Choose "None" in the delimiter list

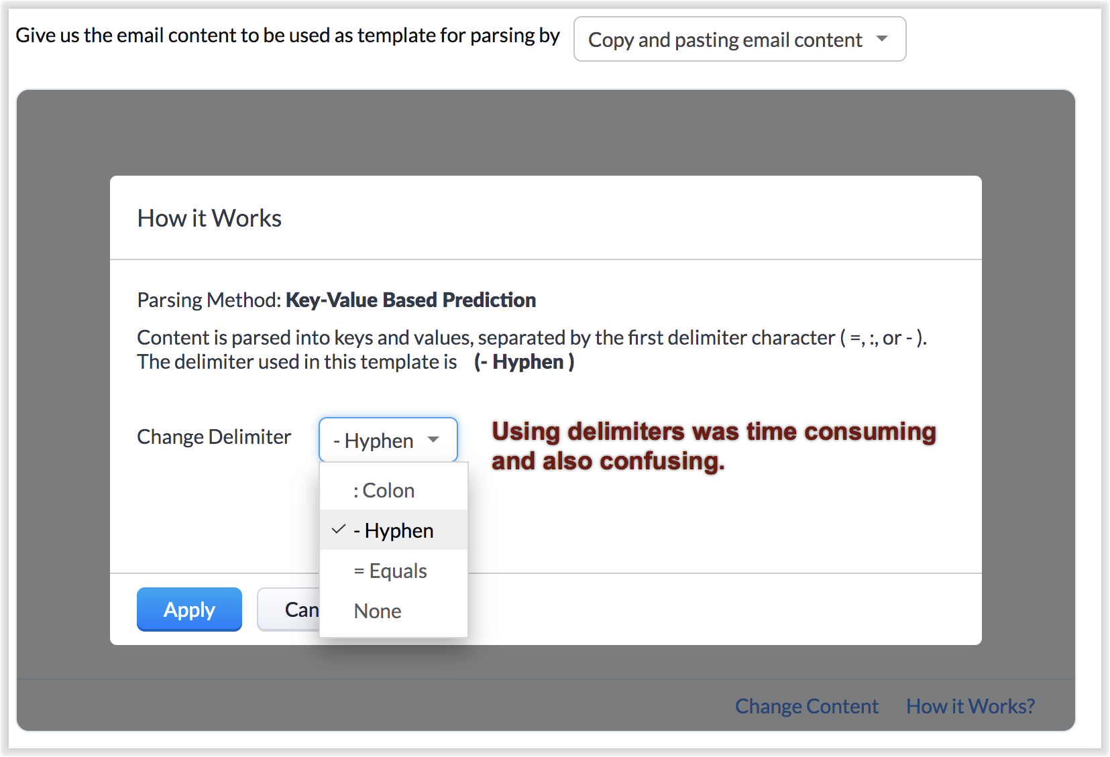pos(378,611)
